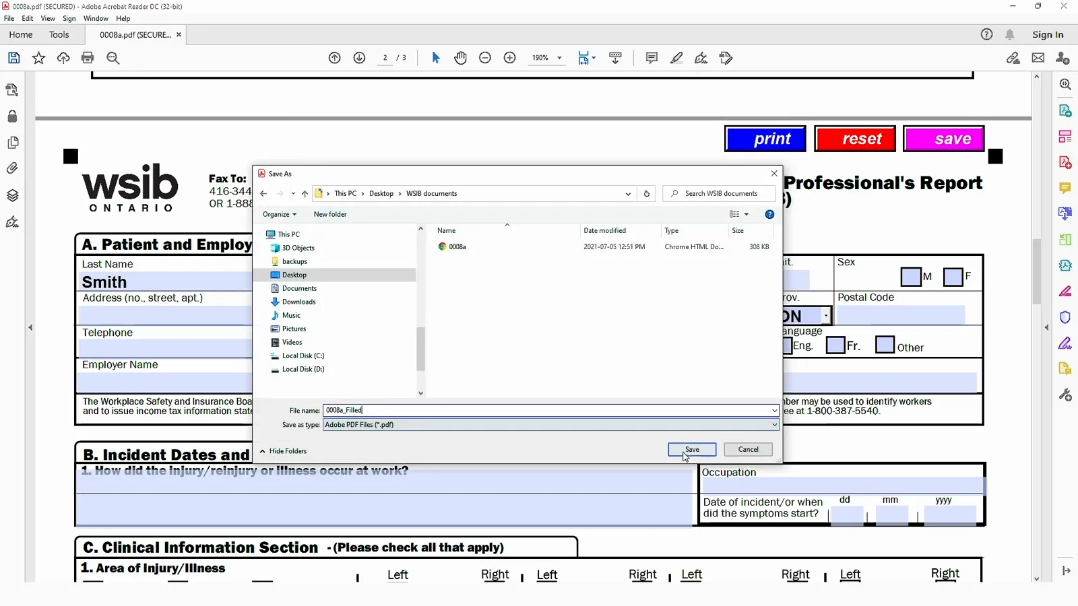Click the Zoom out minus icon
The width and height of the screenshot is (1078, 606).
[485, 58]
